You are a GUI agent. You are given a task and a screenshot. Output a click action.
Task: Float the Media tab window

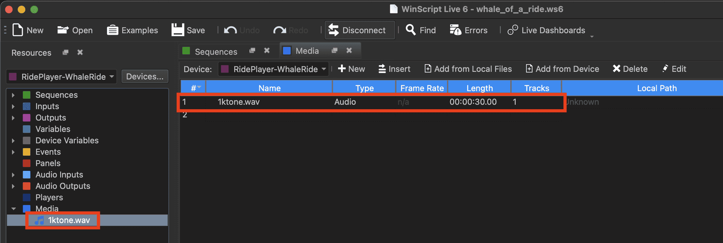pyautogui.click(x=334, y=50)
